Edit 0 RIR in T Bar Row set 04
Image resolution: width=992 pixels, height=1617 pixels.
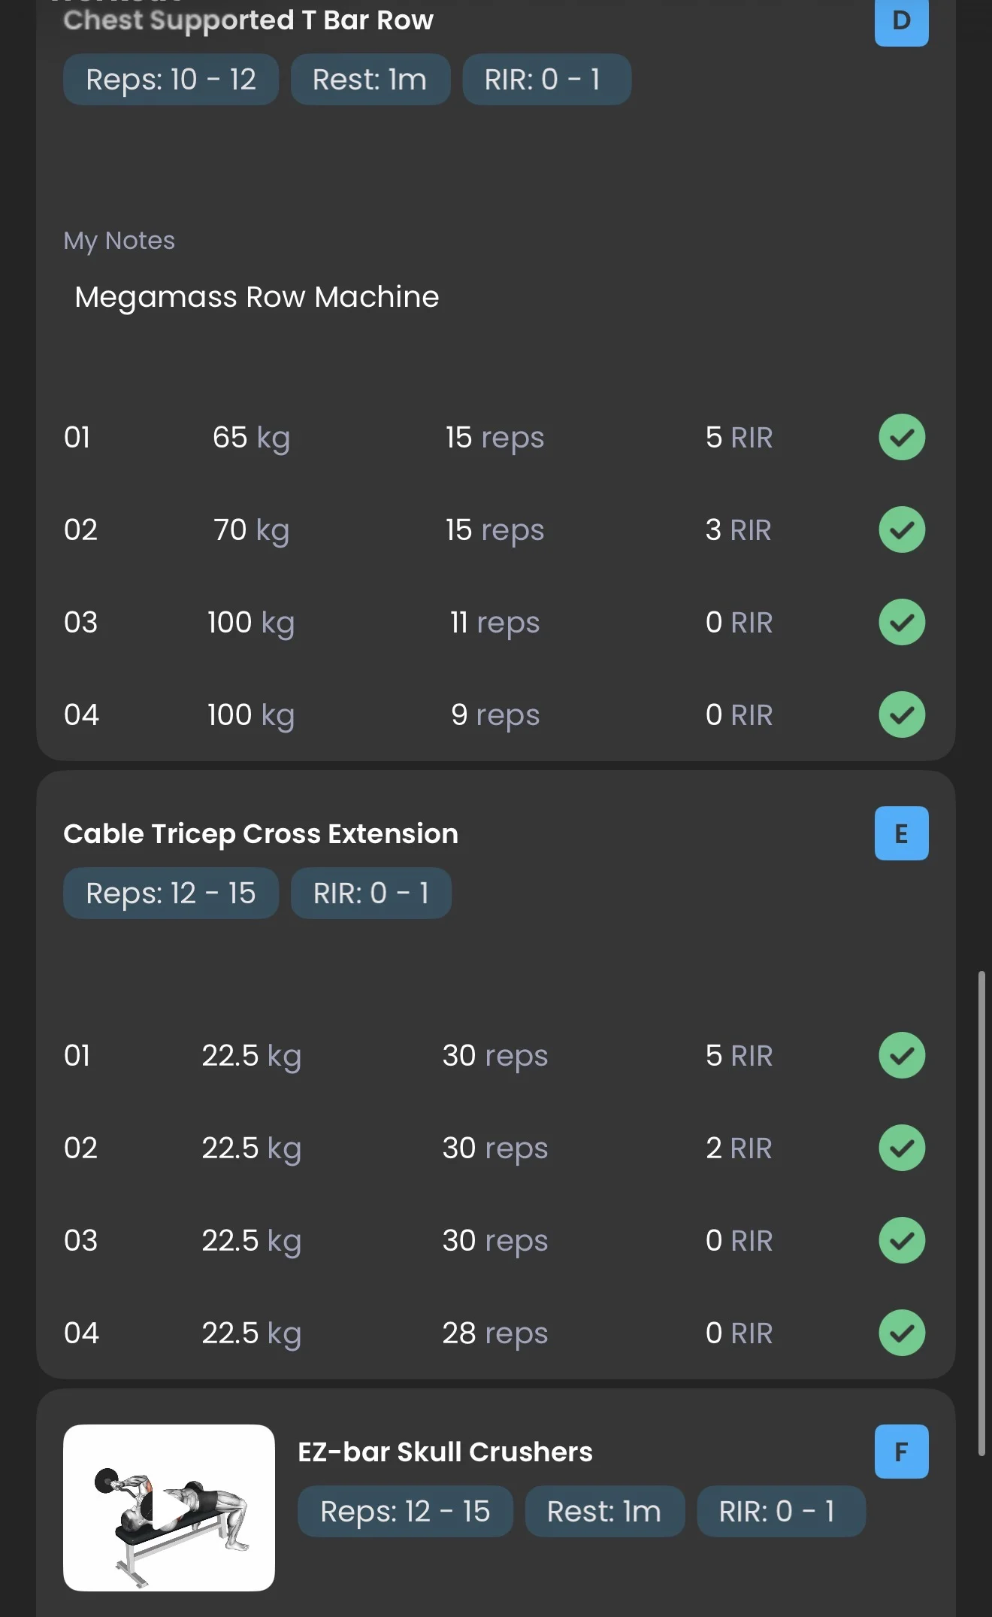coord(739,715)
